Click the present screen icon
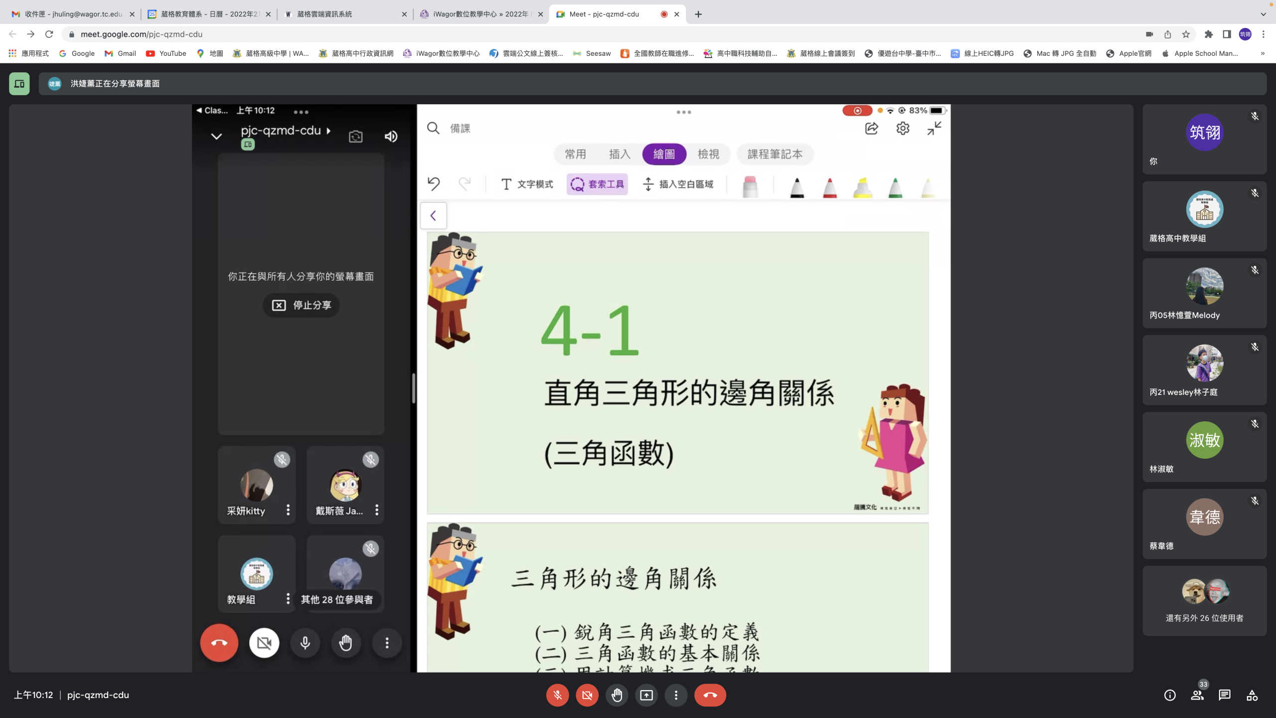The height and width of the screenshot is (718, 1276). [x=646, y=695]
